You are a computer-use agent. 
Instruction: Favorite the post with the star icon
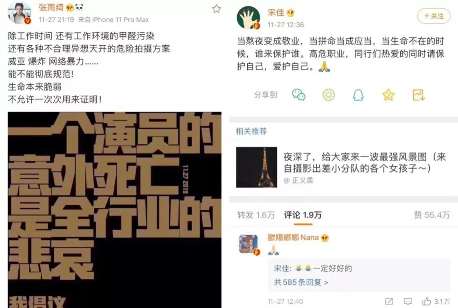pyautogui.click(x=216, y=9)
